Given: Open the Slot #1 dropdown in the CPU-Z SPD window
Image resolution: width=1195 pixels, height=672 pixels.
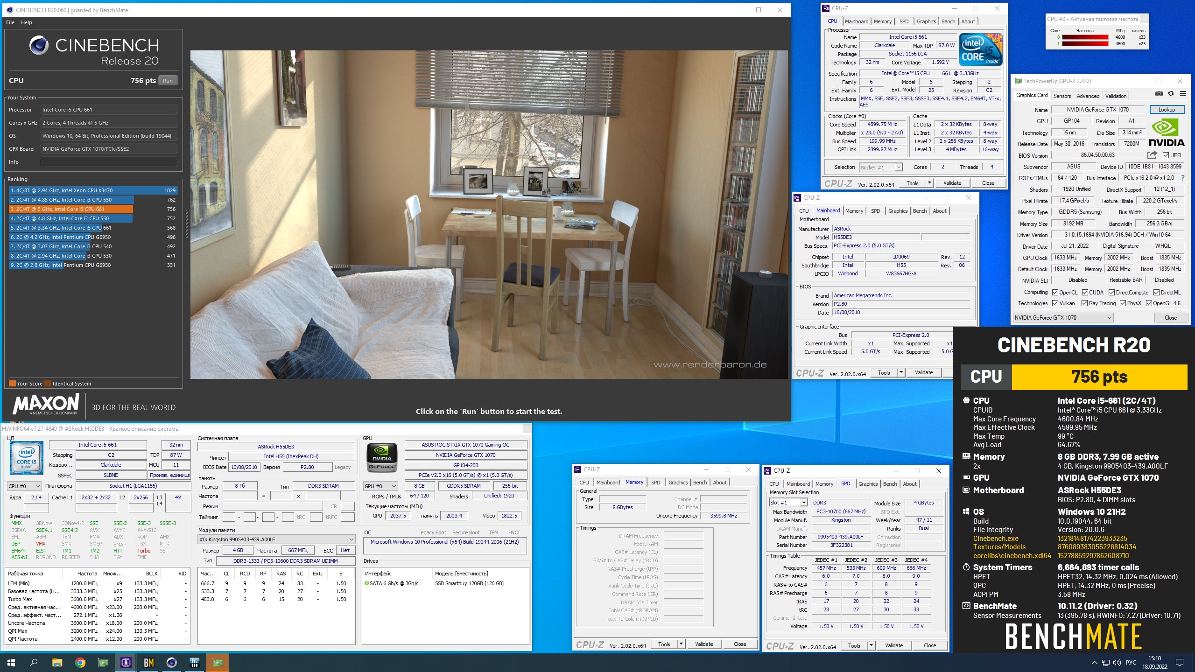Looking at the screenshot, I should point(788,503).
